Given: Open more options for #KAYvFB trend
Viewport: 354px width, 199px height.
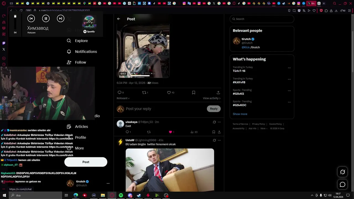Looking at the screenshot, I should point(289,79).
